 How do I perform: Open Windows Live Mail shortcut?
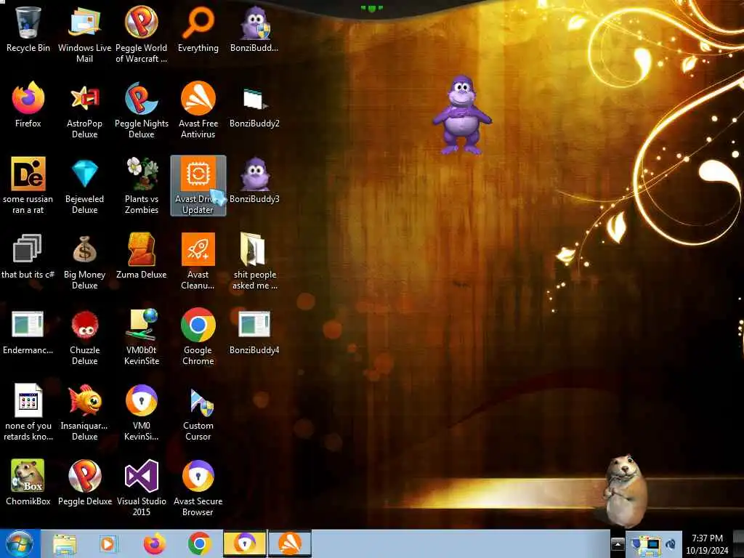[x=84, y=33]
